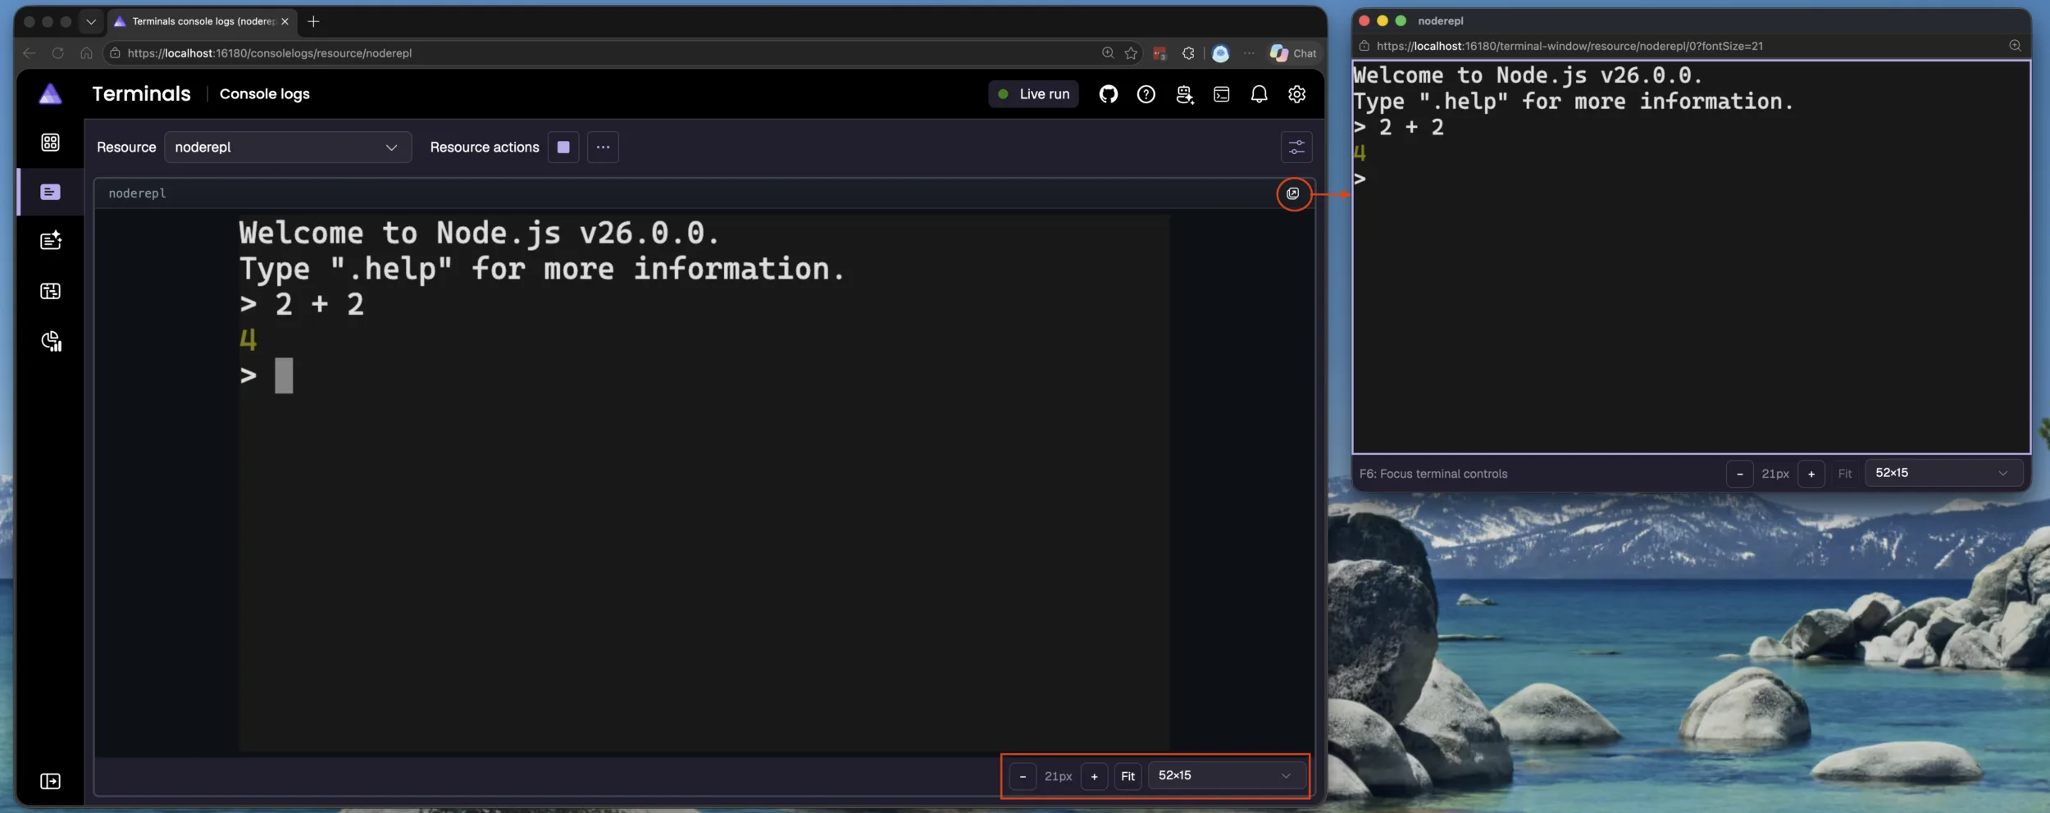Increase font size in noderepl popup window
The image size is (2050, 813).
coord(1811,474)
